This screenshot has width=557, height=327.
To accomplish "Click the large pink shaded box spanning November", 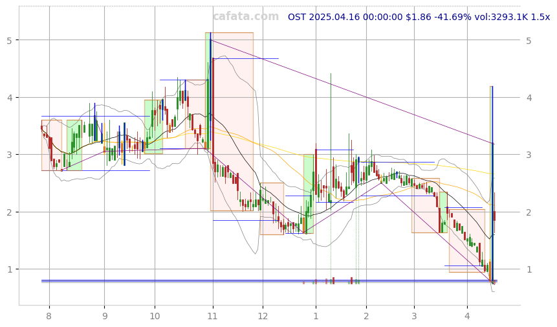I will tap(232, 122).
